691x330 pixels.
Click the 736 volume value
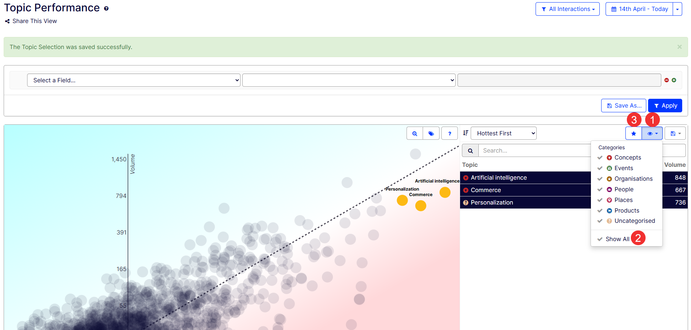[x=680, y=203]
